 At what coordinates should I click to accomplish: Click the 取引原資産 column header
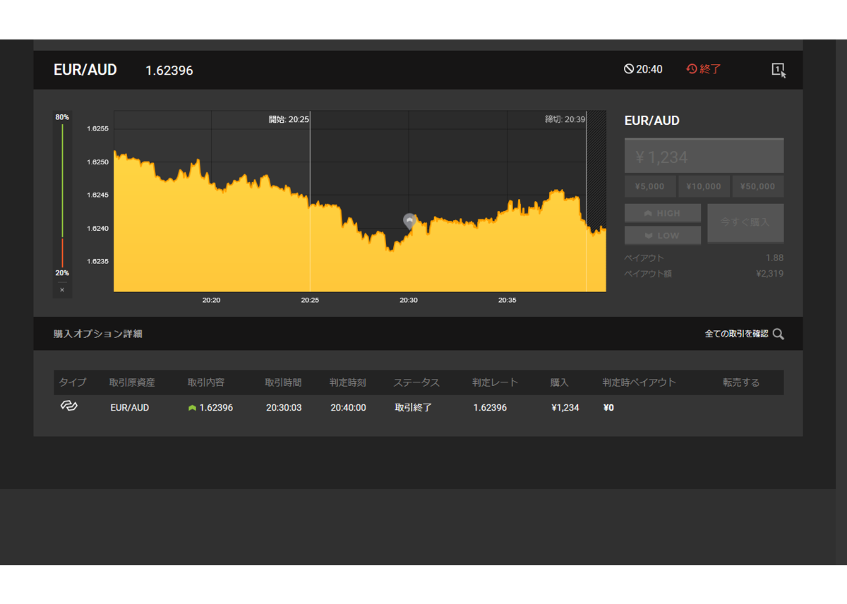[x=132, y=382]
